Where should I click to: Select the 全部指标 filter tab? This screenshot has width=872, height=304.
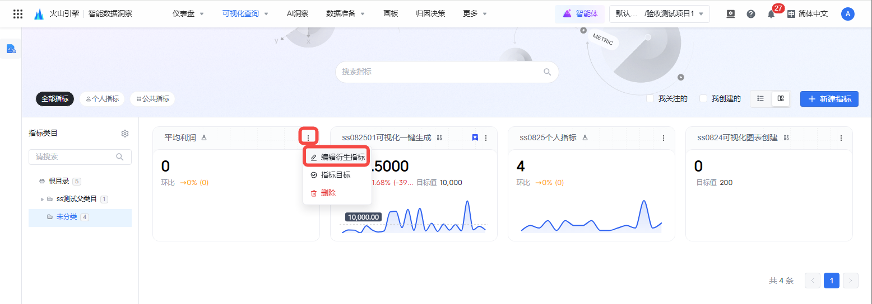[x=55, y=99]
